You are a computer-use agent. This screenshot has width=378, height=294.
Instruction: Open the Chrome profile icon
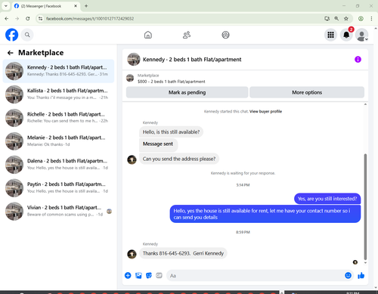pos(361,19)
